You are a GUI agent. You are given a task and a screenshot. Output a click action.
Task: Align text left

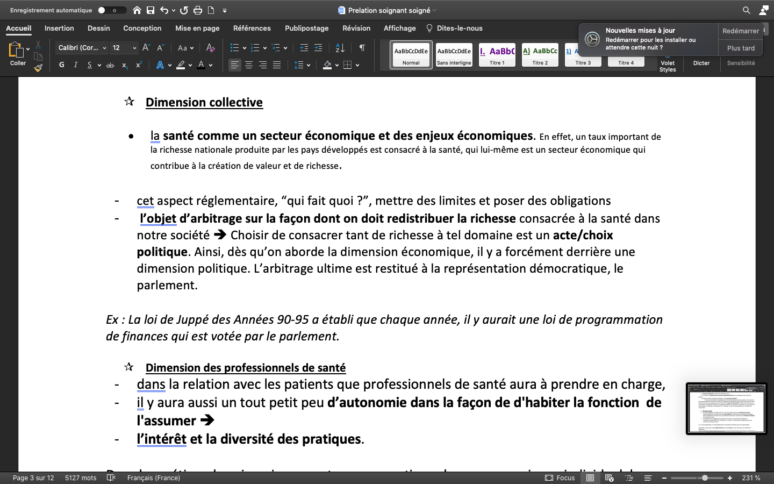235,65
